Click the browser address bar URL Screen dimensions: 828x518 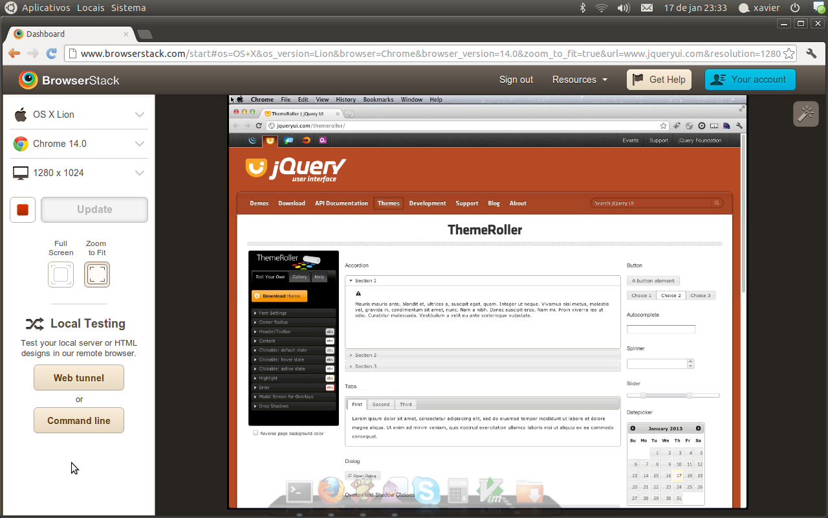[x=427, y=54]
